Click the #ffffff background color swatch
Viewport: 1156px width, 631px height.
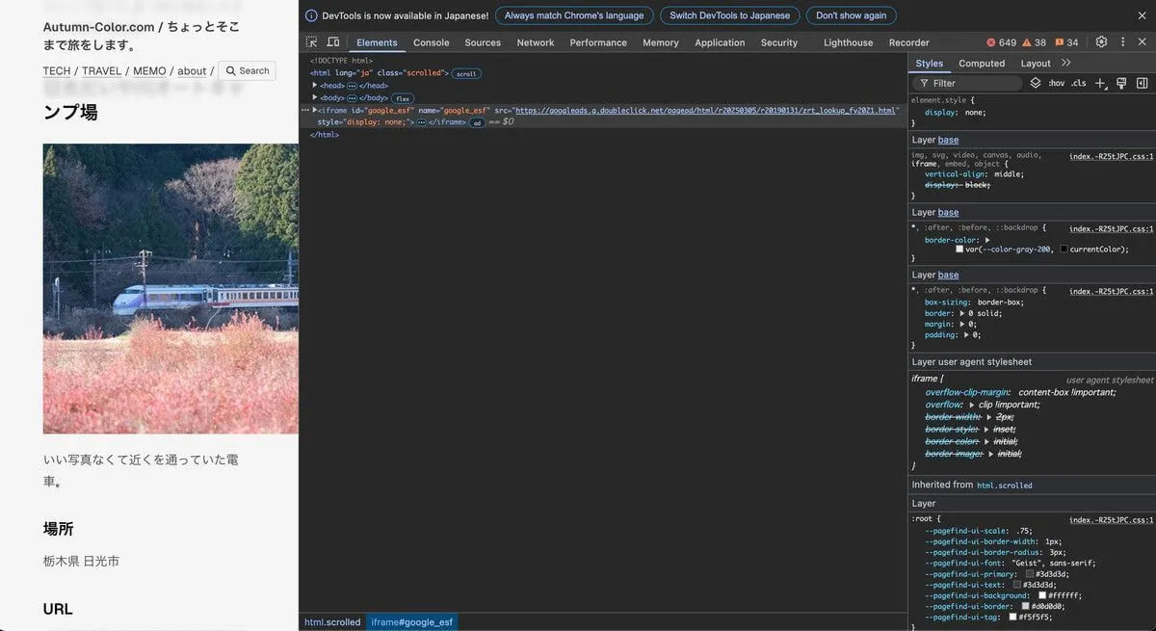pos(1042,595)
